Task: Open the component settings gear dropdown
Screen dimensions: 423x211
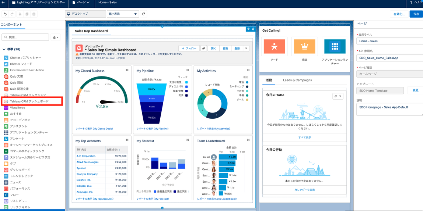Action: [x=56, y=37]
